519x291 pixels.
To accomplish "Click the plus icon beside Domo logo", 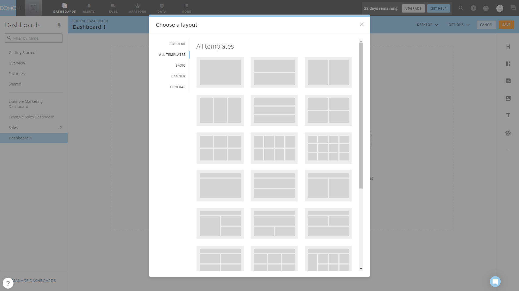I will tap(21, 8).
